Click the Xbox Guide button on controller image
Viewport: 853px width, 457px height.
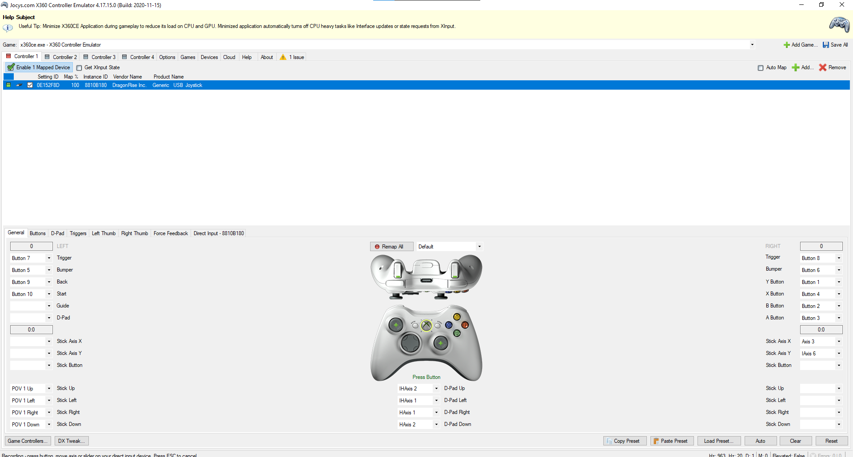pos(426,326)
